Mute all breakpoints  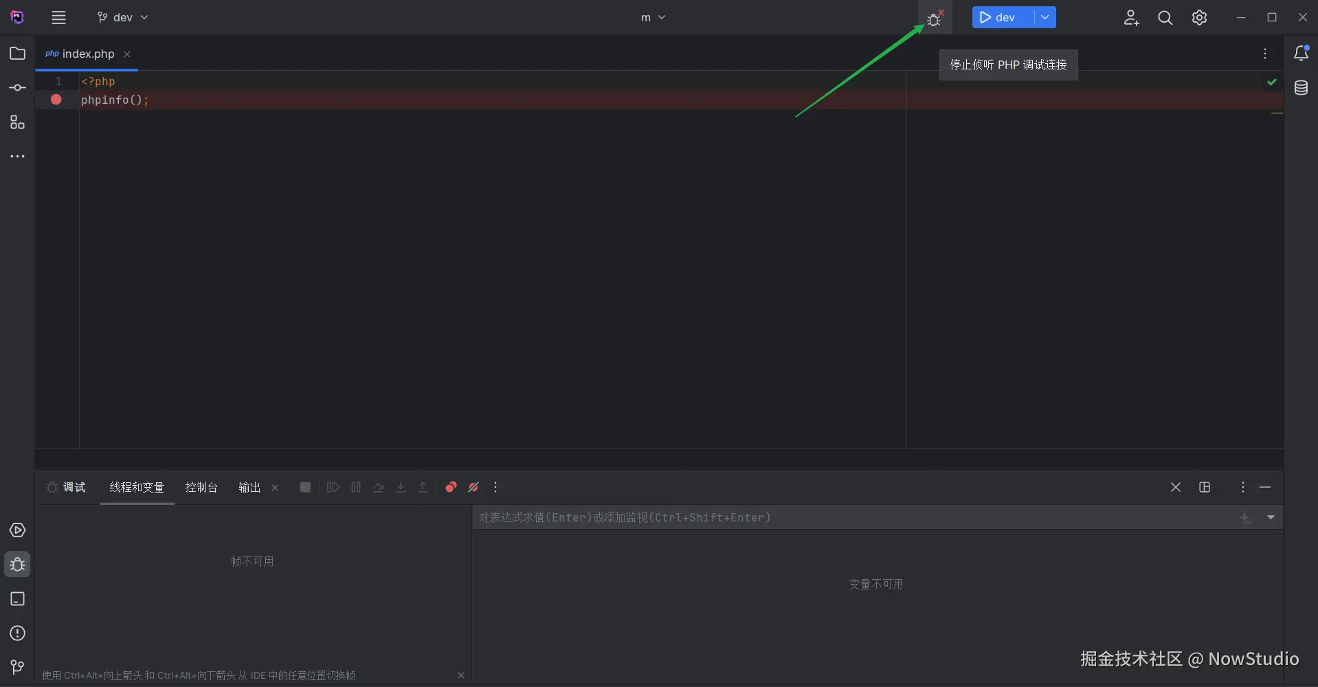[473, 487]
